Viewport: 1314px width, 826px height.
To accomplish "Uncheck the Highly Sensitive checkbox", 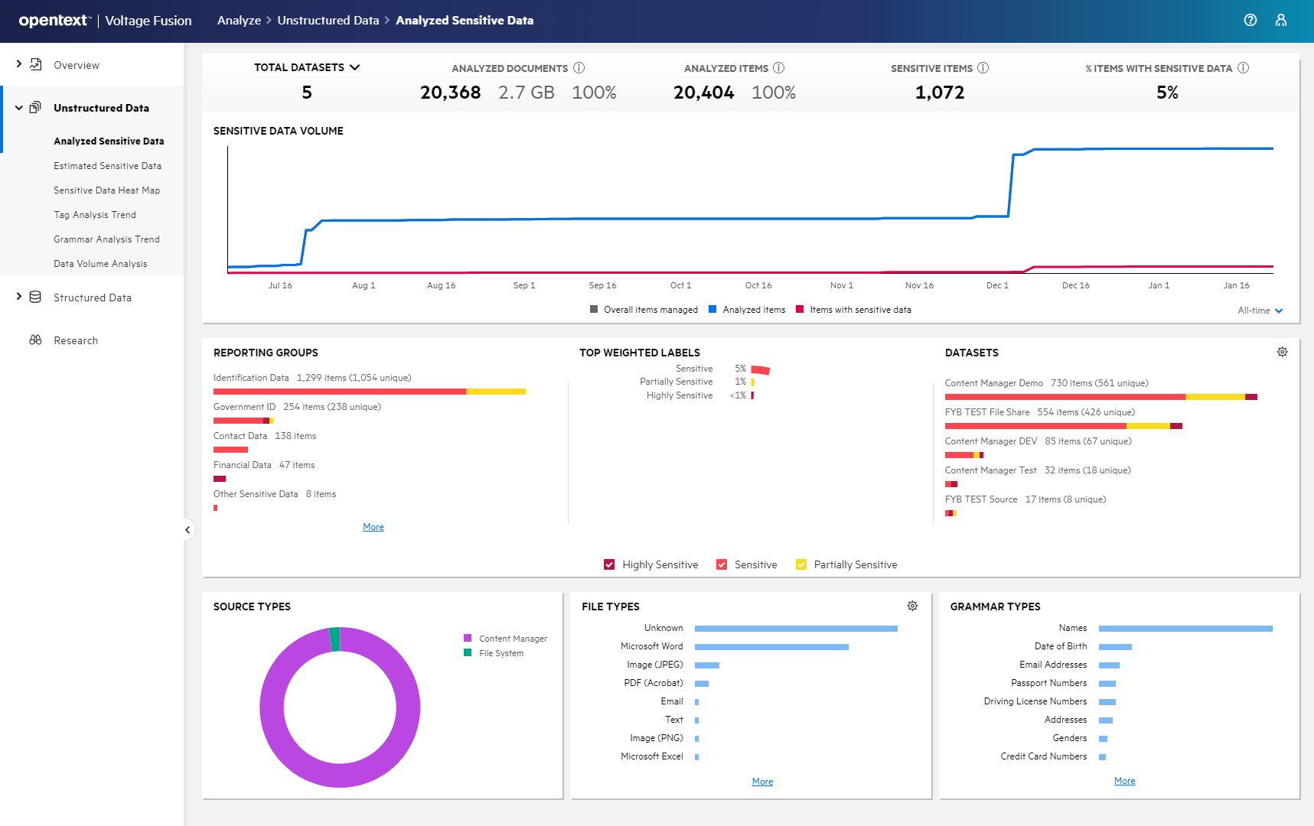I will 608,564.
